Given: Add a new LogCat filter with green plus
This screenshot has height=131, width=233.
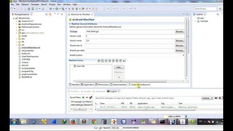Looking at the screenshot, I should point(83,98).
